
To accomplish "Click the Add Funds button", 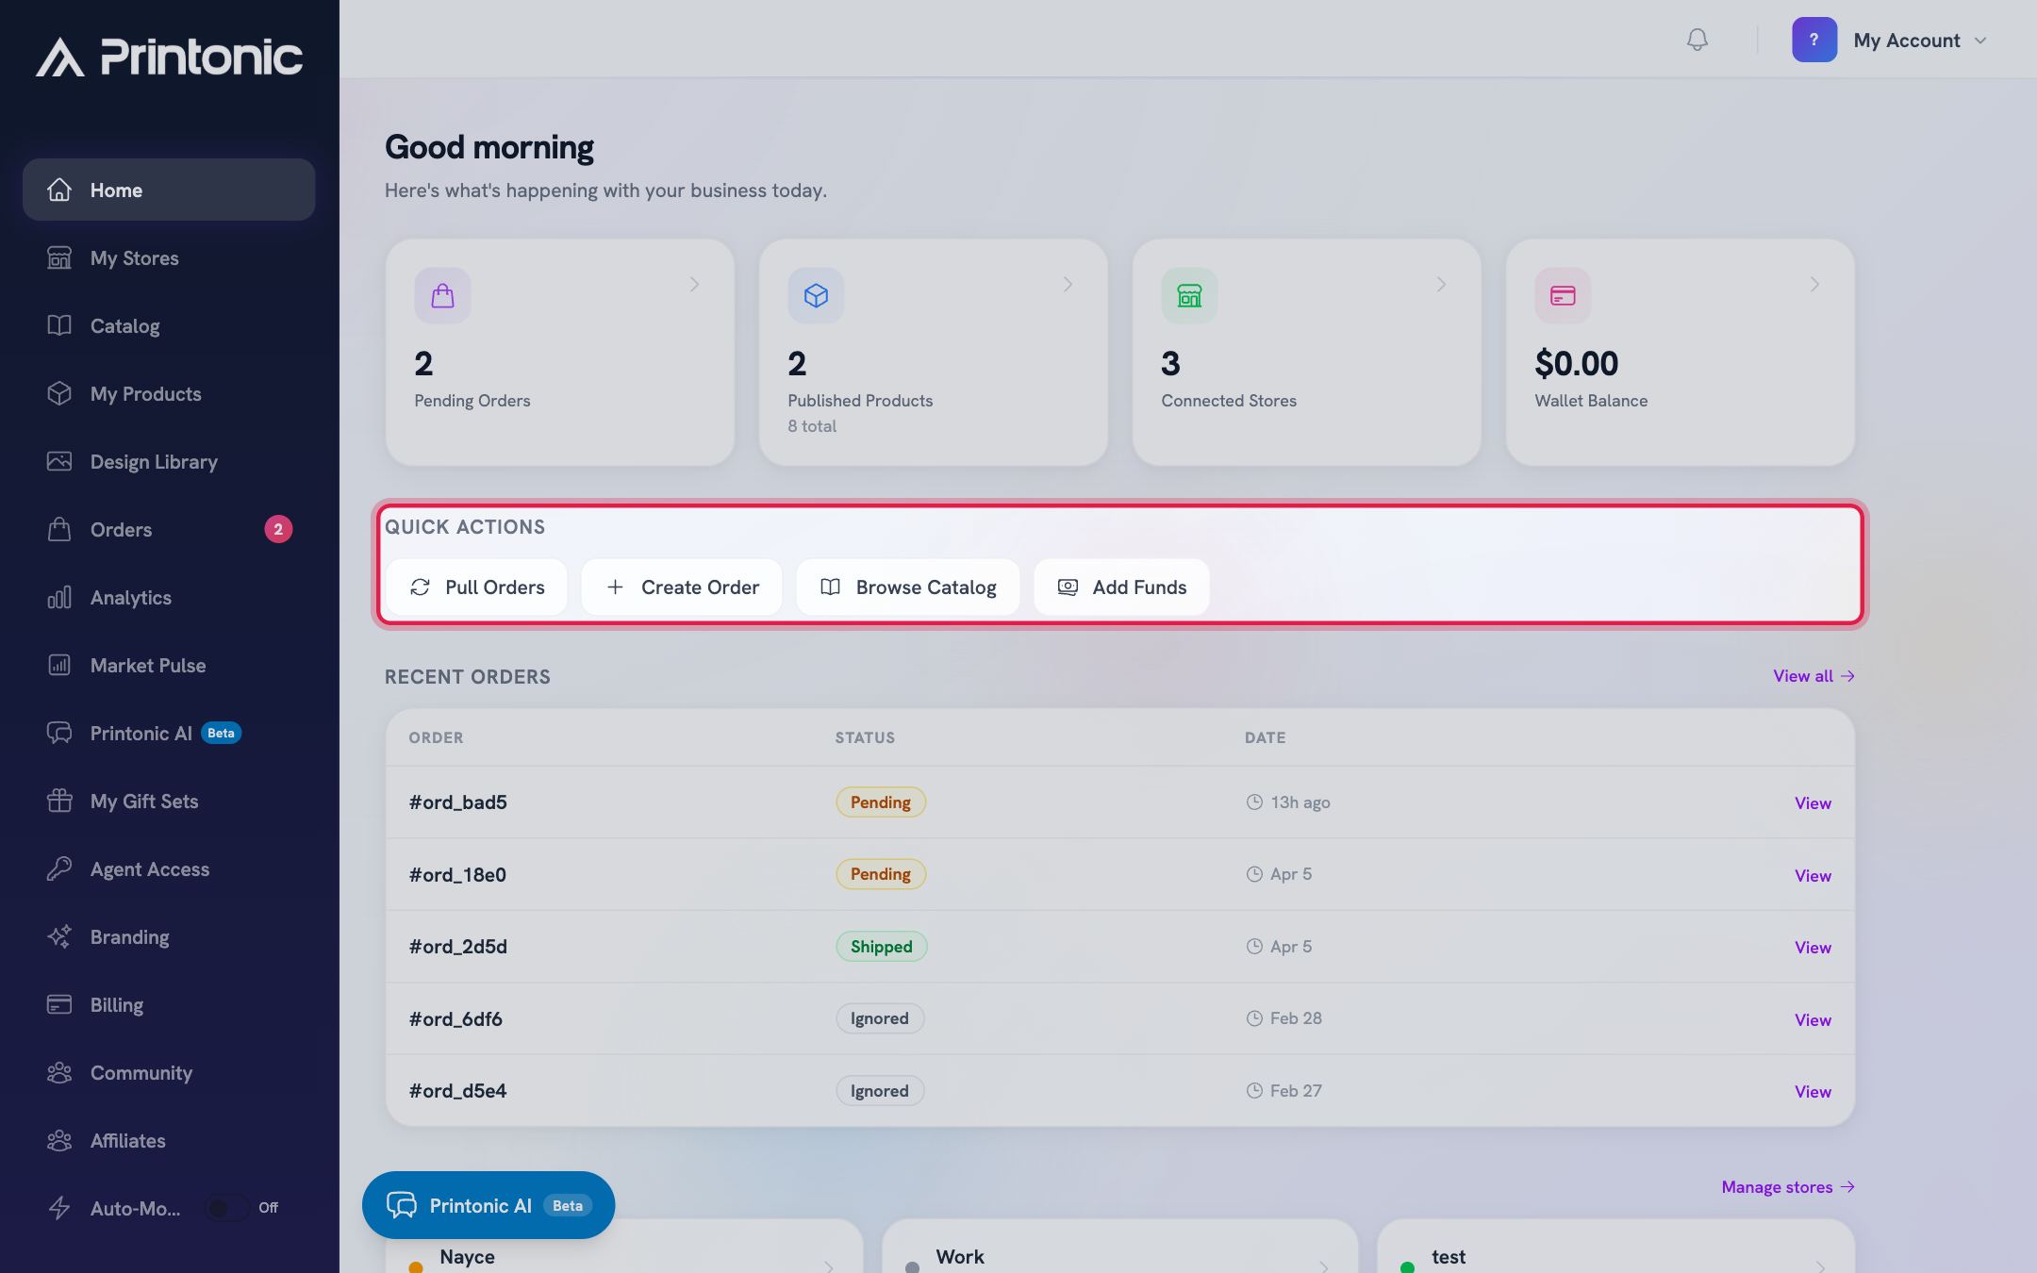I will (1121, 587).
